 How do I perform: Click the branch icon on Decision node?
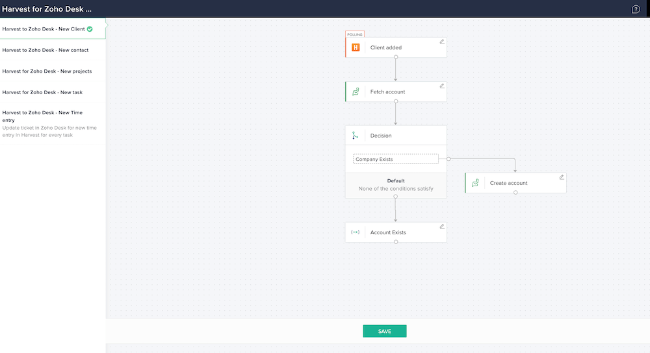click(x=355, y=136)
